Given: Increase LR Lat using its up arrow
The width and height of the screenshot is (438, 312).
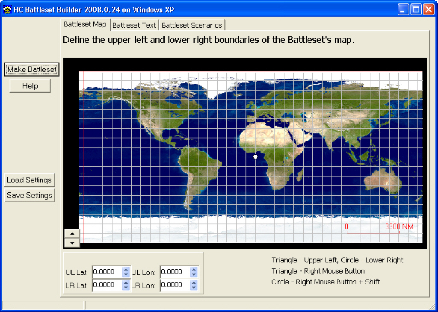Looking at the screenshot, I should (x=126, y=283).
